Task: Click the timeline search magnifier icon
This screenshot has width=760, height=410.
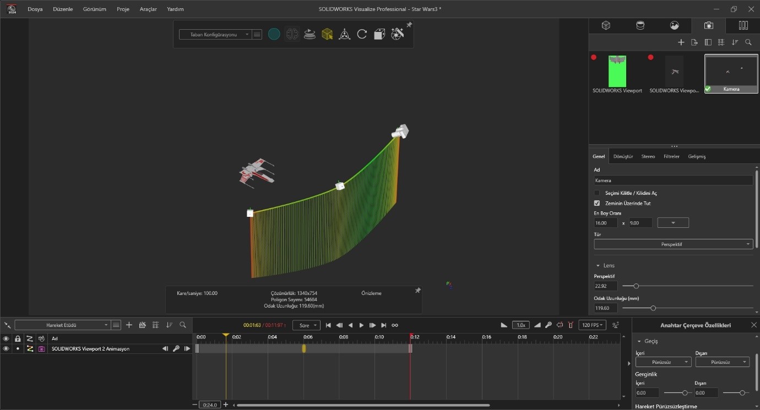Action: click(183, 325)
